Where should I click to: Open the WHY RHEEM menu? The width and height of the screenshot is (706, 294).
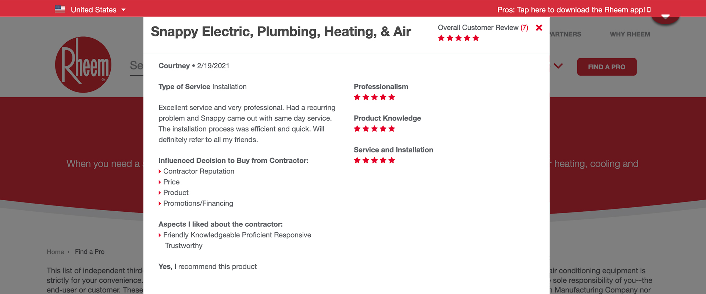[630, 34]
